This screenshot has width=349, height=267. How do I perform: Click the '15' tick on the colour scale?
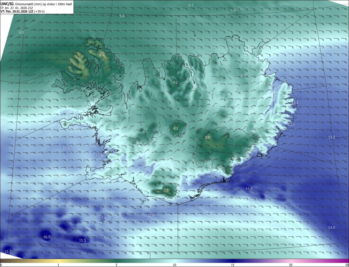[233, 265]
